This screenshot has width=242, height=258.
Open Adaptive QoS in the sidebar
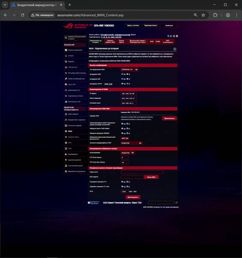pyautogui.click(x=75, y=90)
